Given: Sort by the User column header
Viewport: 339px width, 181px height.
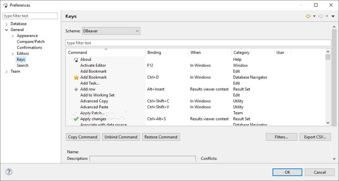Looking at the screenshot, I should tap(282, 53).
